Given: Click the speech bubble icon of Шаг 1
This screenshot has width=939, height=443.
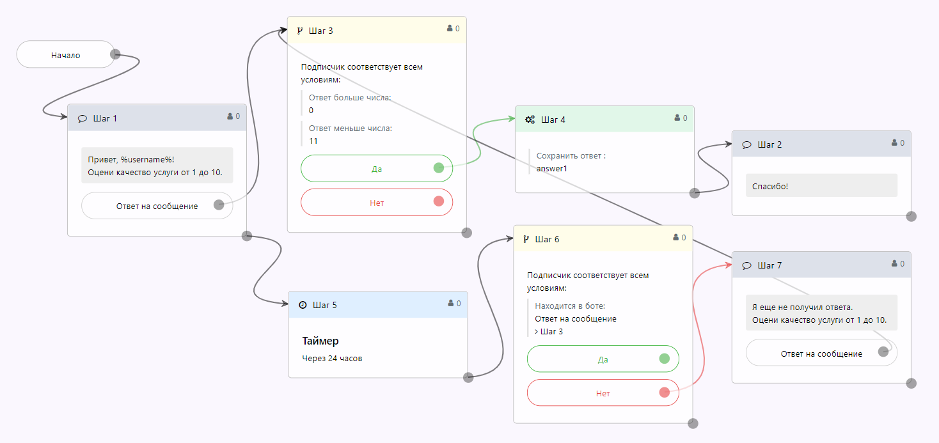Looking at the screenshot, I should [x=83, y=118].
